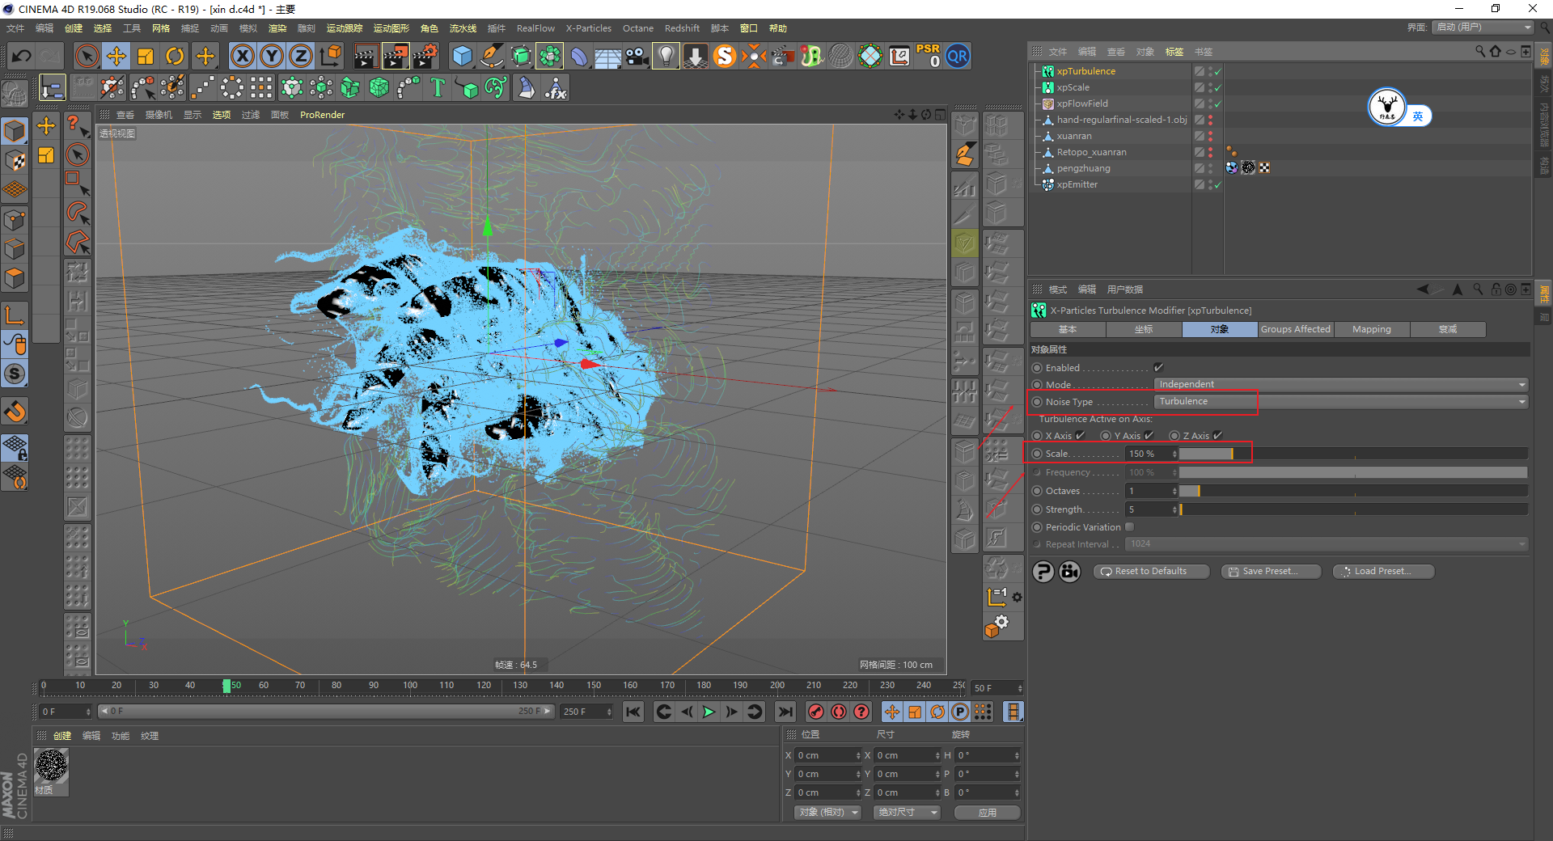Click the Undo arrow icon

[22, 56]
